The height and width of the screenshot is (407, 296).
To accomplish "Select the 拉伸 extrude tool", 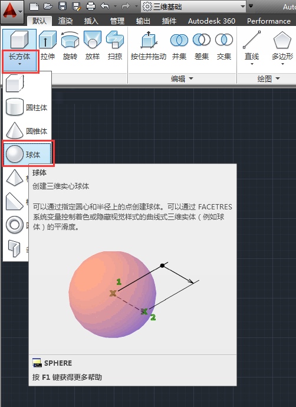I will 48,45.
